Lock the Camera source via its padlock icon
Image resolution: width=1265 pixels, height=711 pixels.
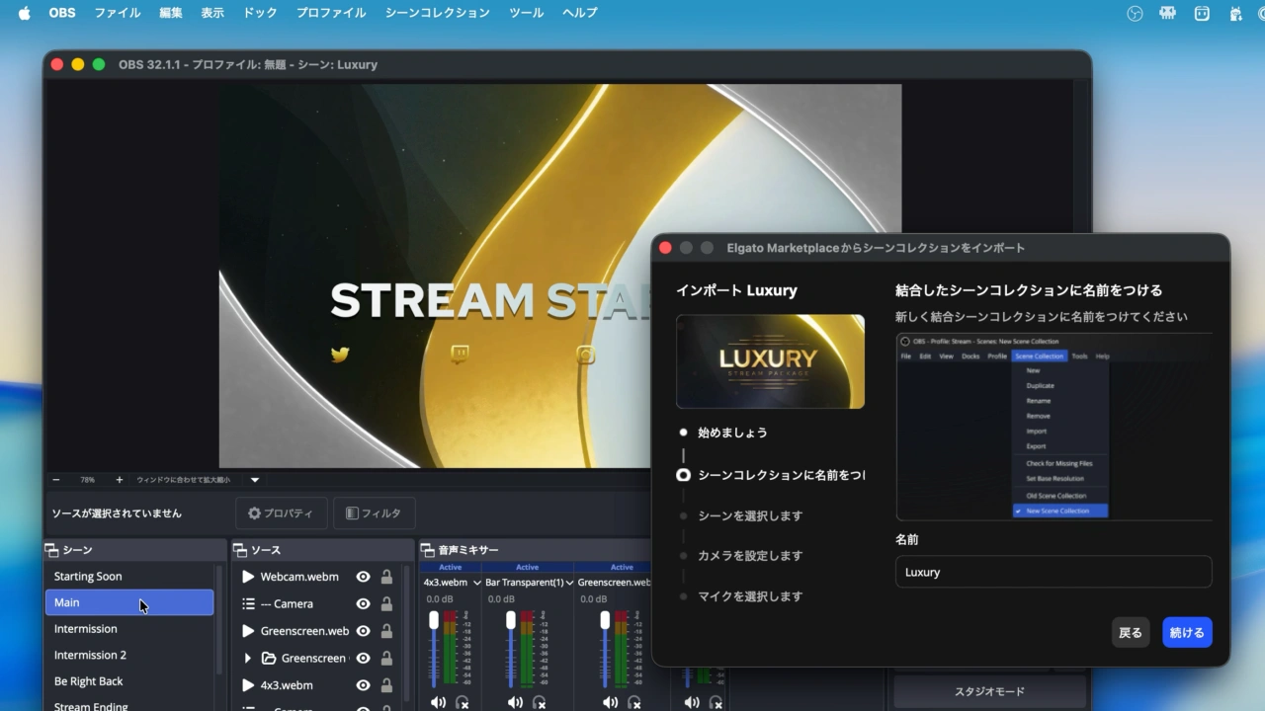(x=385, y=603)
